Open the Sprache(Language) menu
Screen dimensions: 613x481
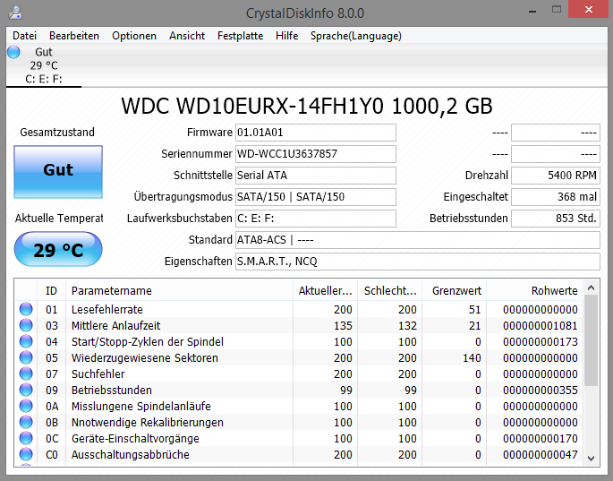[x=356, y=36]
